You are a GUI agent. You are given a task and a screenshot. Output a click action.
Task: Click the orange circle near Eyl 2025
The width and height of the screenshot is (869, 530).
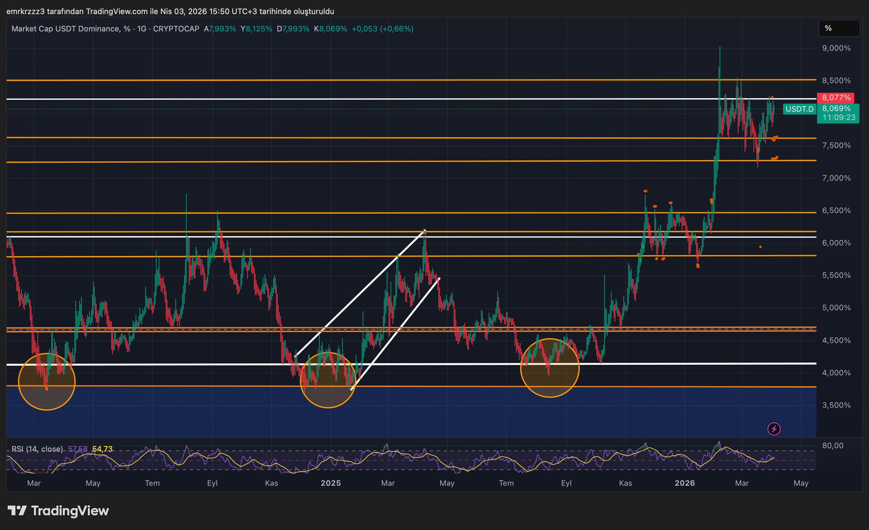coord(550,368)
